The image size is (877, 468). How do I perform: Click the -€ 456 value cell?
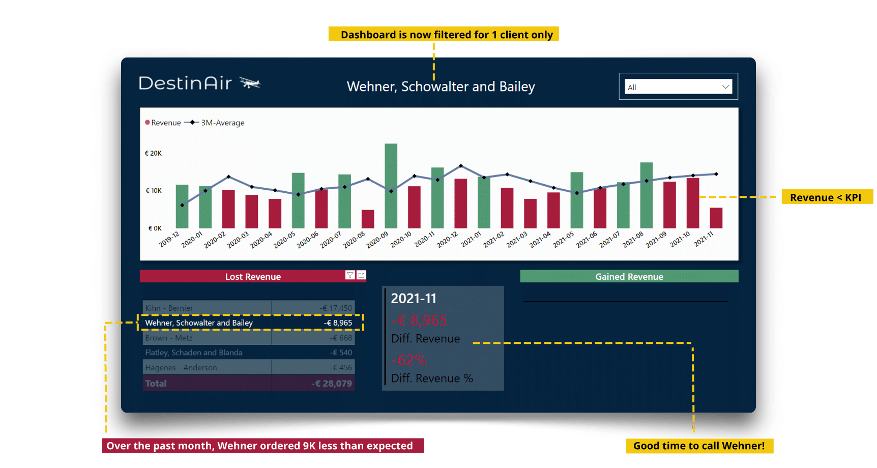click(x=341, y=367)
